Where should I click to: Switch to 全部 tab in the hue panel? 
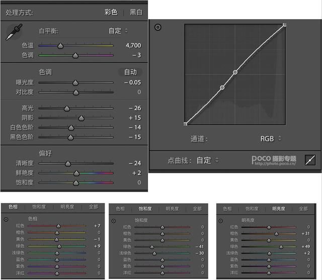[93, 207]
